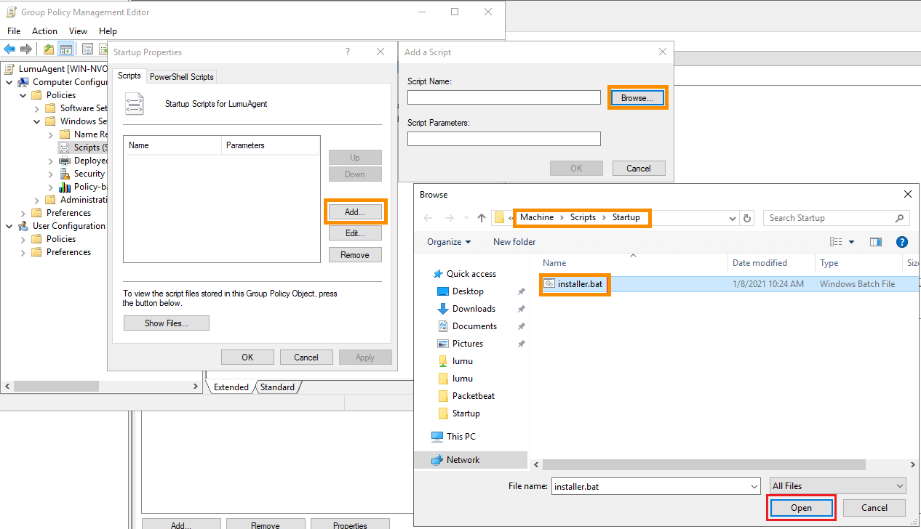Click the installer.bat batch file icon
921x529 pixels.
[549, 283]
